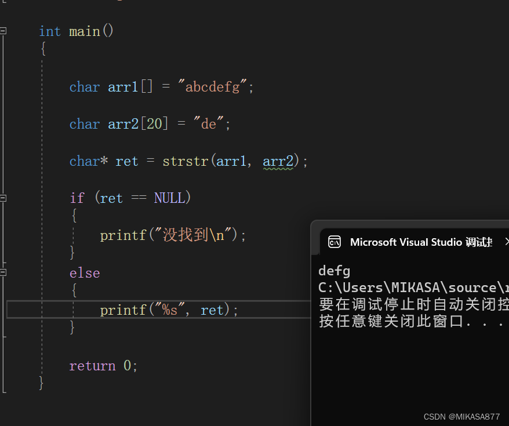This screenshot has width=509, height=426.
Task: Close the Visual Studio debug console window
Action: (506, 242)
